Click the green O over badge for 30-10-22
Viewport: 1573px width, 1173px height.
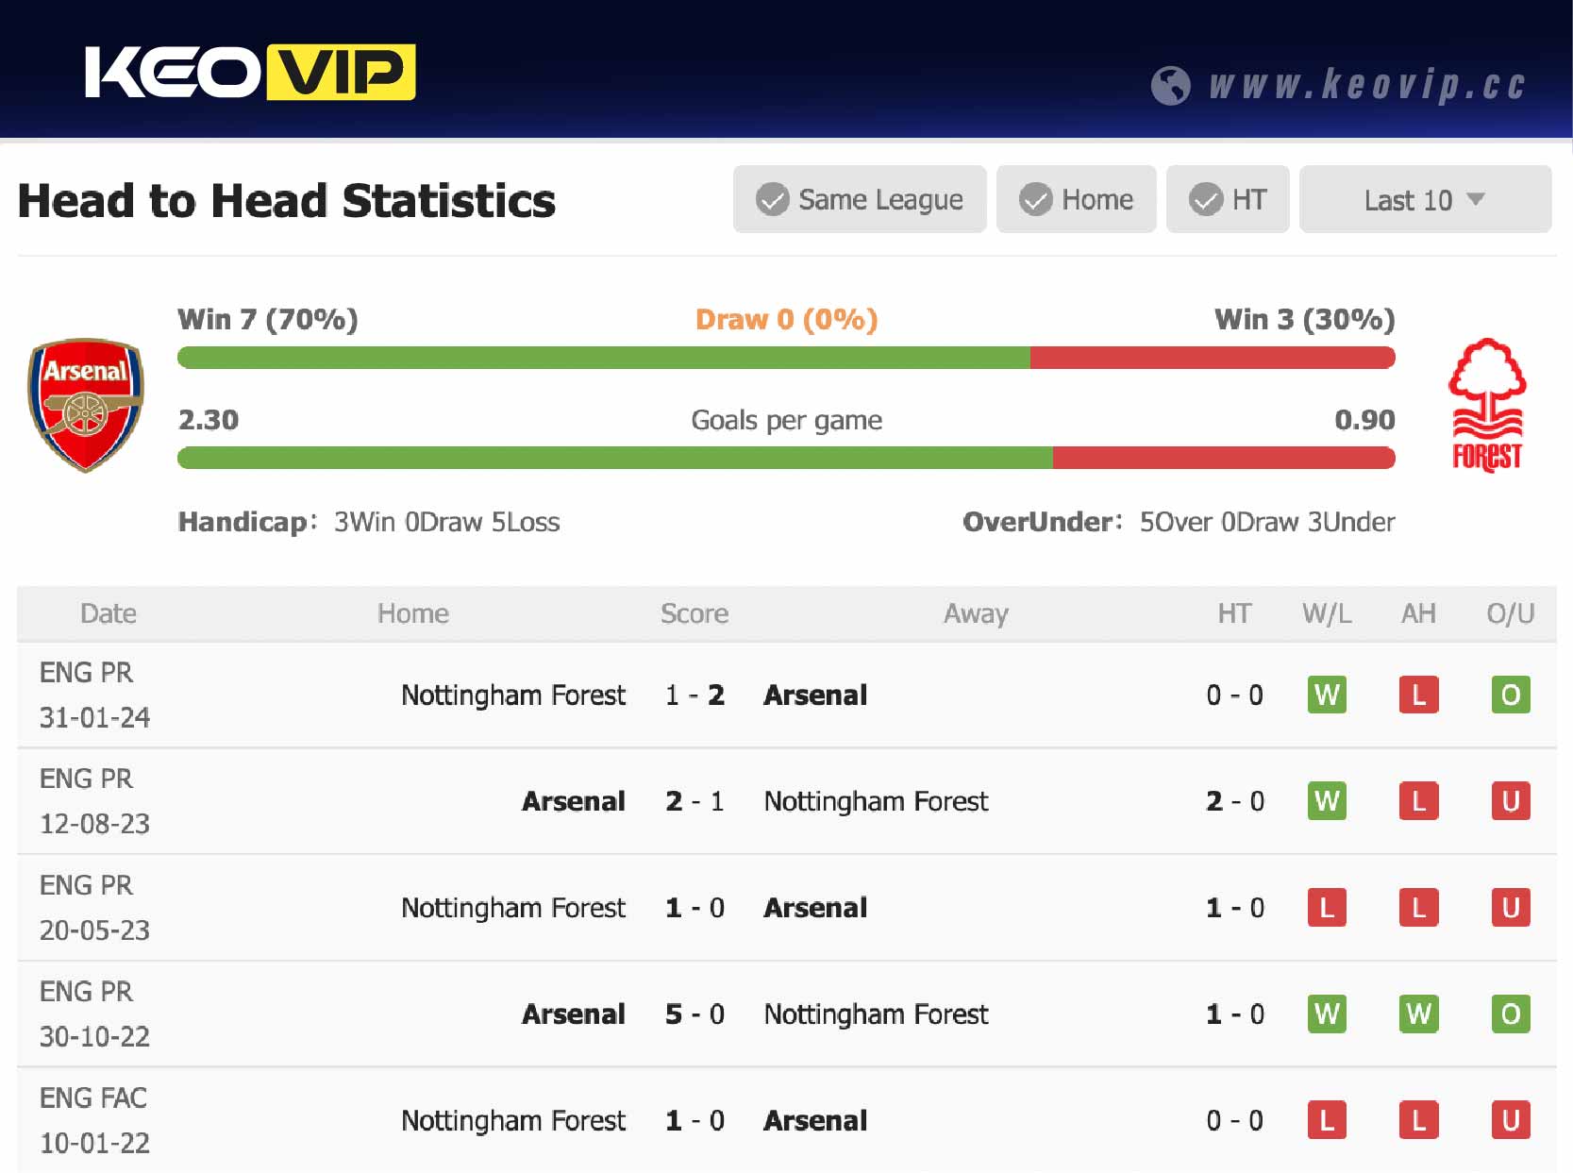(x=1511, y=1014)
